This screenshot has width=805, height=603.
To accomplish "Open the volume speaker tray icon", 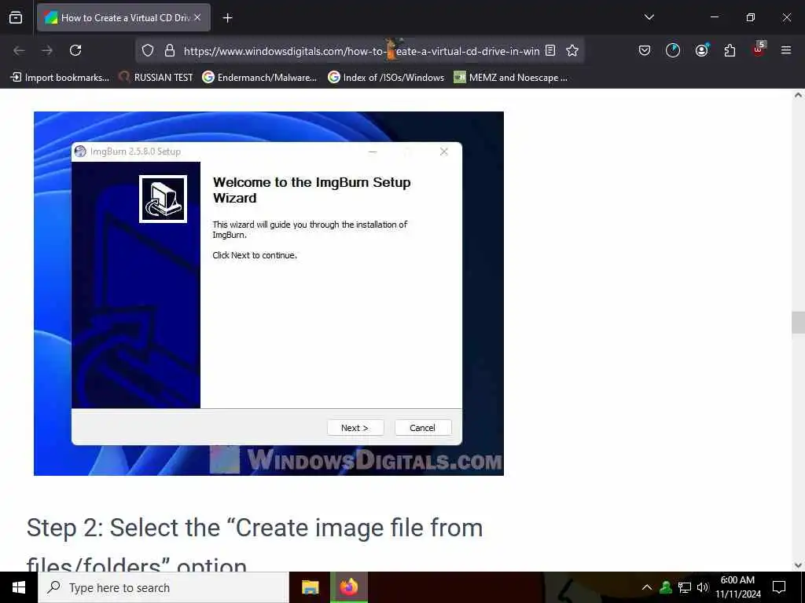I will click(702, 587).
